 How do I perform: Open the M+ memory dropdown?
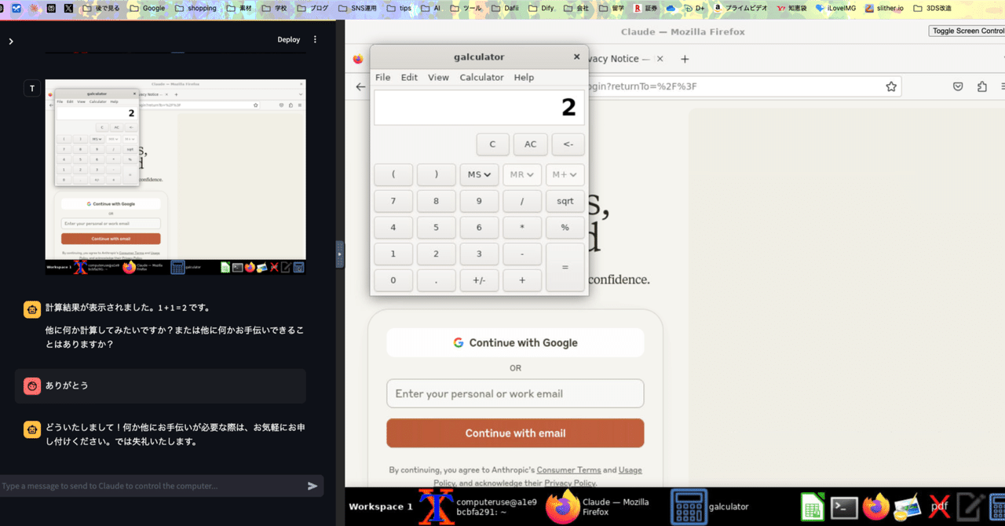565,174
